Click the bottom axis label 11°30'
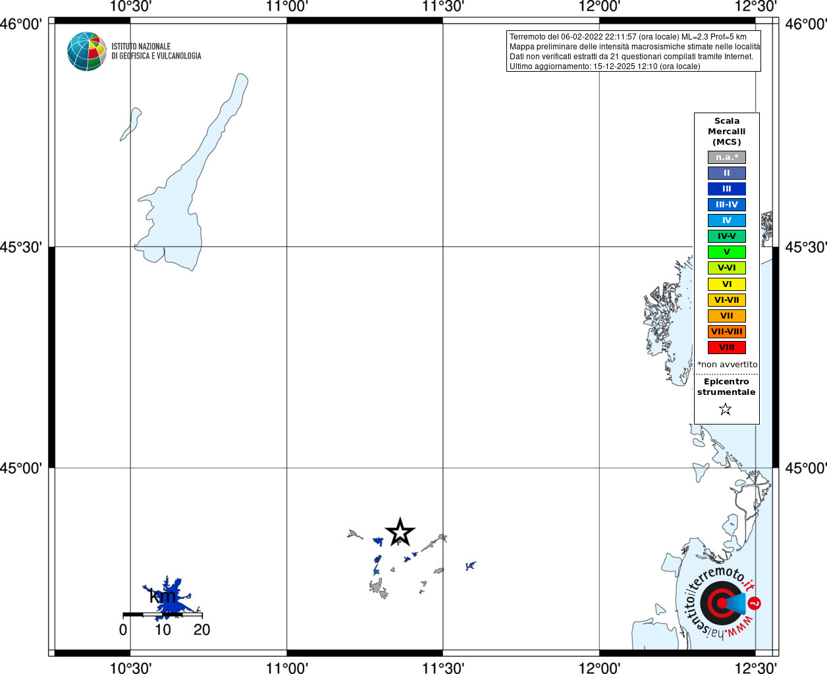This screenshot has width=827, height=674. (443, 668)
